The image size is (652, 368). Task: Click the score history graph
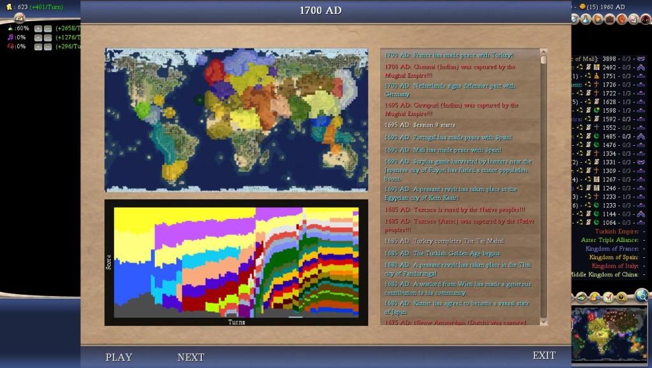(x=236, y=262)
